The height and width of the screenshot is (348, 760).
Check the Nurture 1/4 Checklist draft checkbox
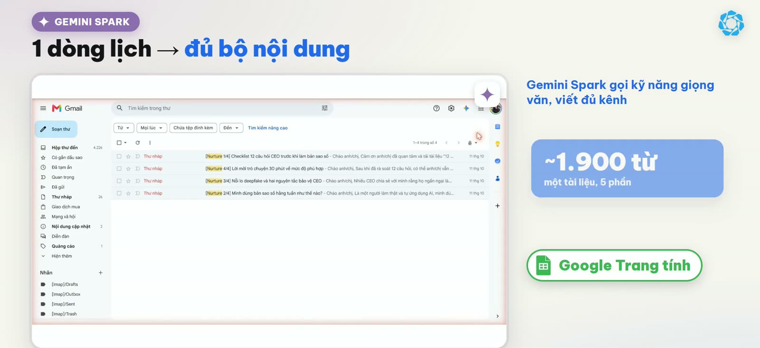(119, 156)
